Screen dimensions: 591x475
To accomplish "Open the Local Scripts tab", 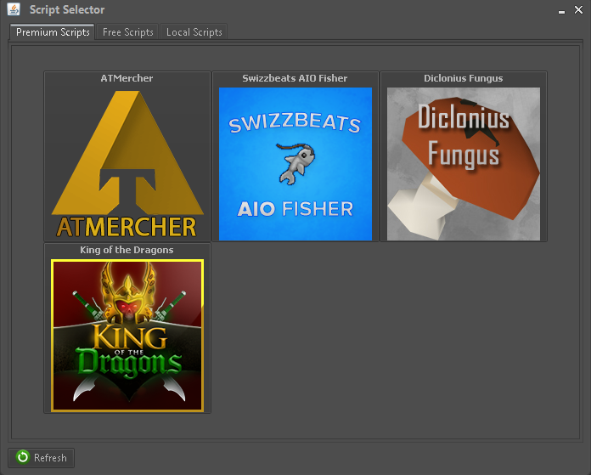I will [194, 32].
